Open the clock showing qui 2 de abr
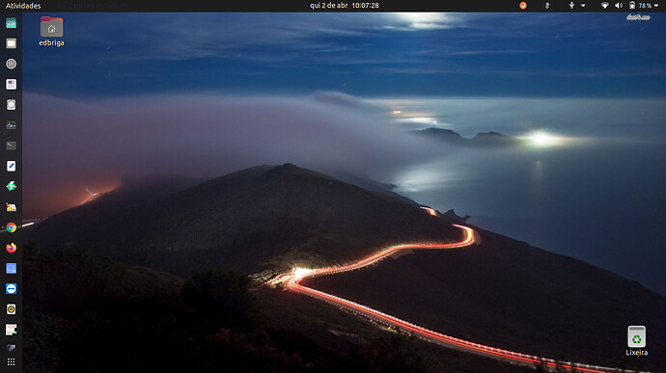Screen dimensions: 666x373 (x=344, y=6)
